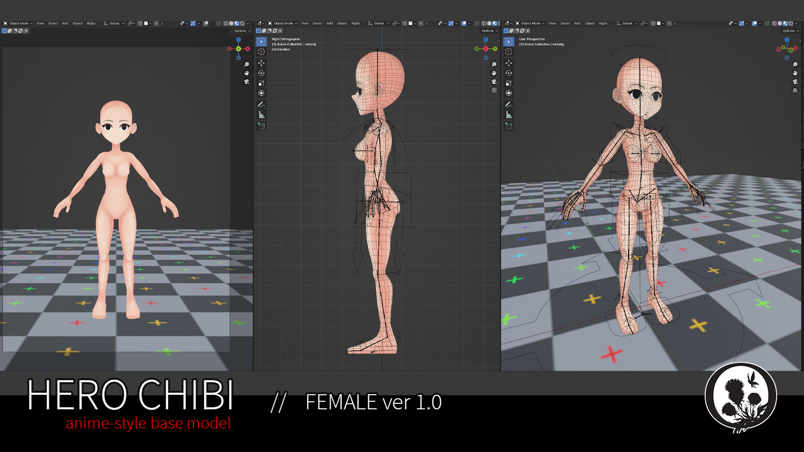Expand Options dropdown in middle viewport
The width and height of the screenshot is (804, 452).
pyautogui.click(x=489, y=31)
